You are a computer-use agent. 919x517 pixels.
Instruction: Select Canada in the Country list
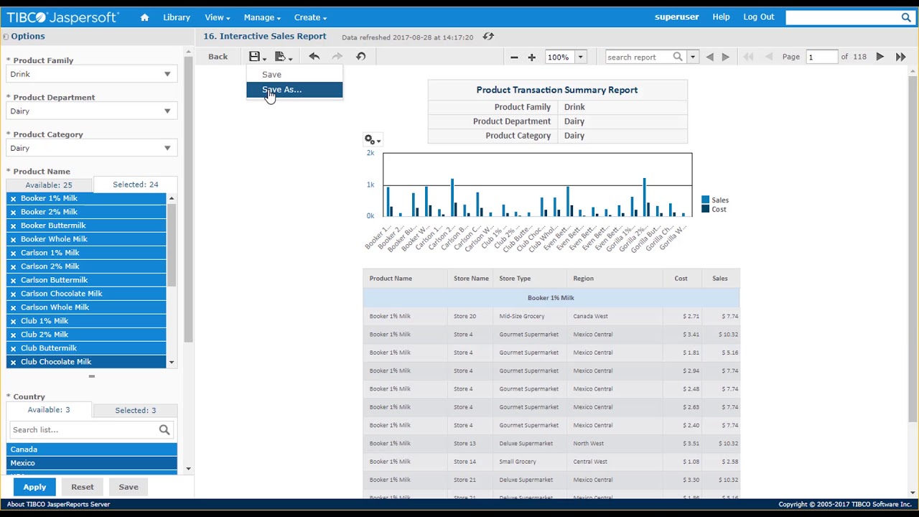click(x=91, y=450)
